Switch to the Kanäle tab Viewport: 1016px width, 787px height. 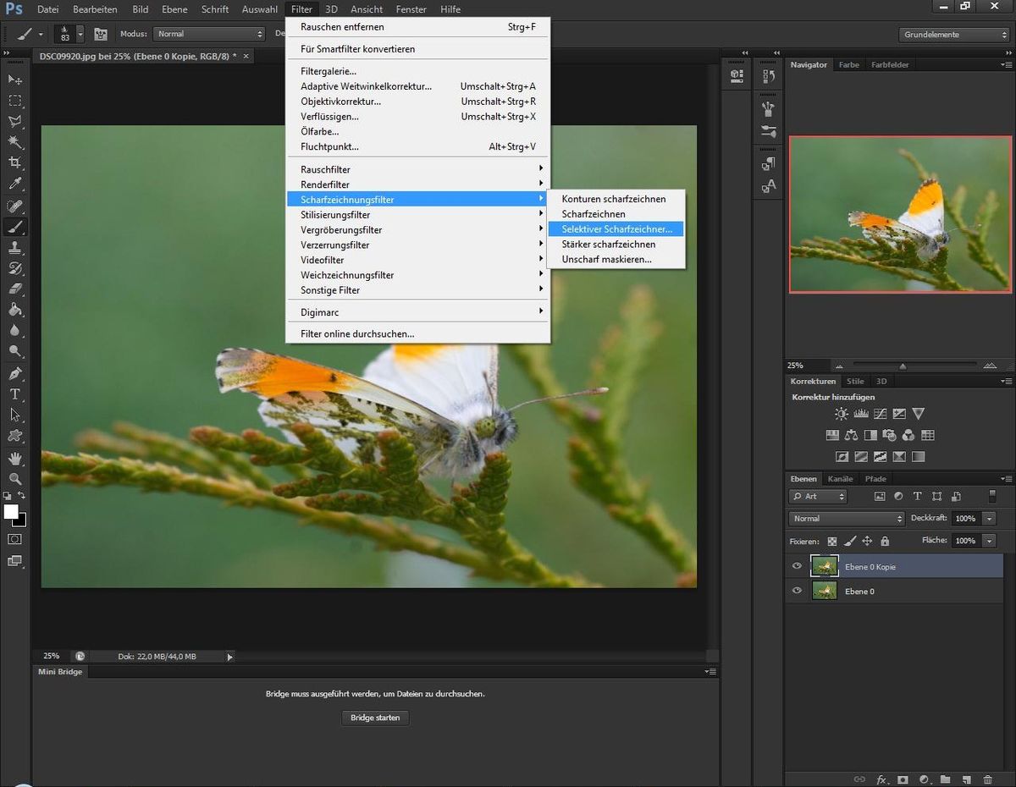(840, 479)
